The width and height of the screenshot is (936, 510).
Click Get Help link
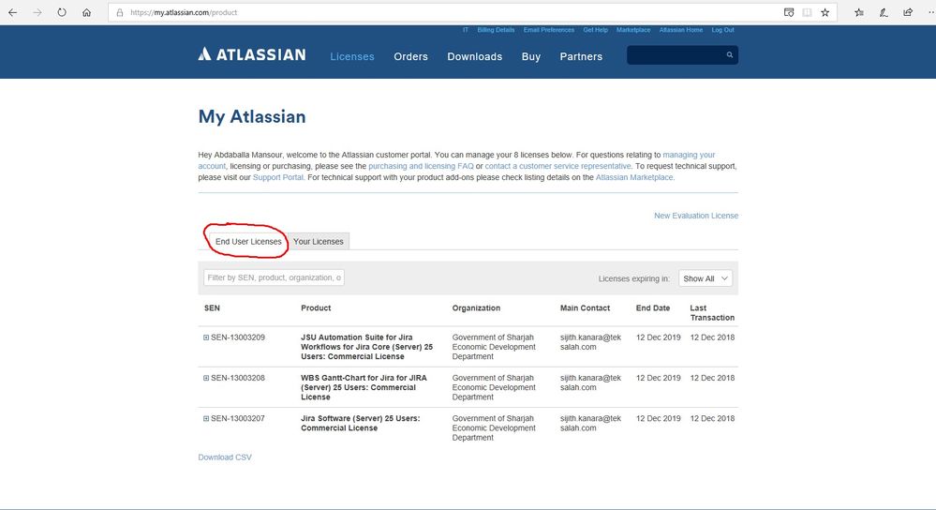click(x=595, y=30)
